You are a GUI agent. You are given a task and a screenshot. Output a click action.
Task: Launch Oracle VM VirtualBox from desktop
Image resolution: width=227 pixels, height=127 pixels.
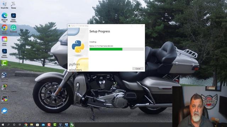click(4, 77)
